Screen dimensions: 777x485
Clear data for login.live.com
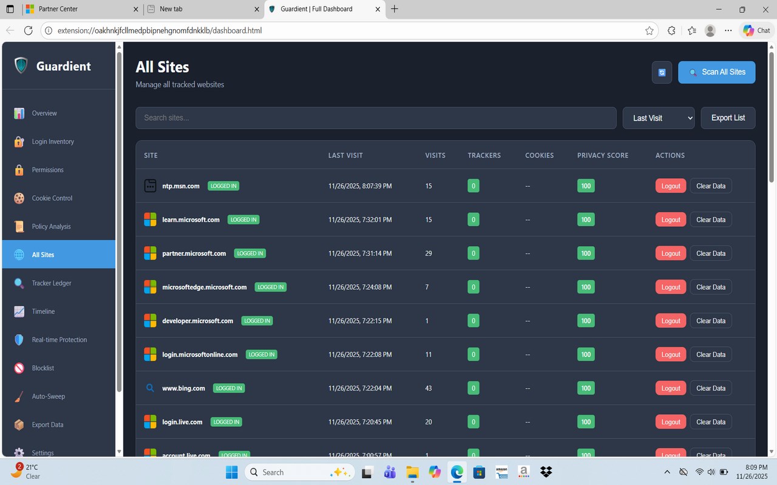711,422
